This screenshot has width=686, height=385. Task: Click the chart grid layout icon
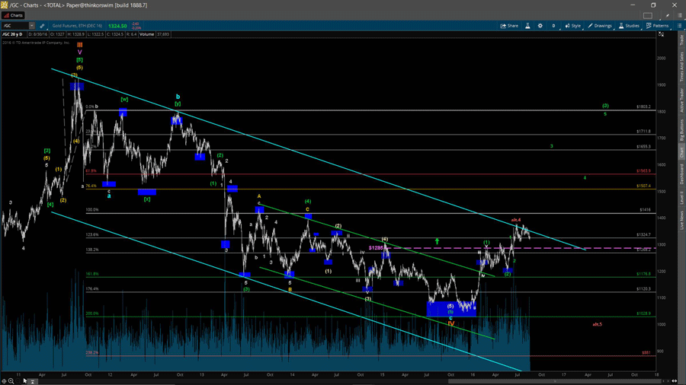(648, 15)
